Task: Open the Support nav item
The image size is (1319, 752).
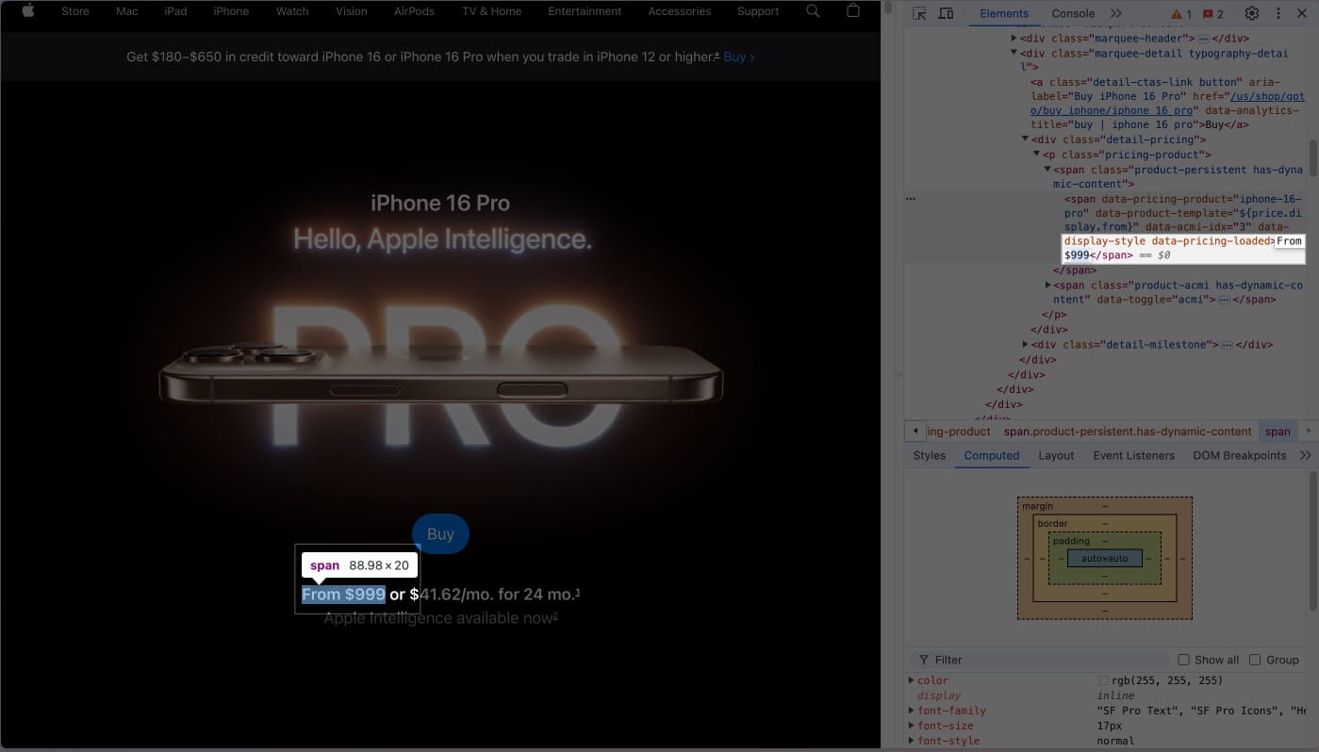Action: point(758,11)
